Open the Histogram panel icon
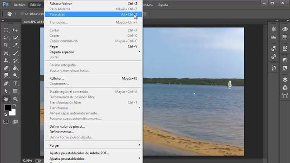Screen dimensions: 290x163 pos(274,37)
